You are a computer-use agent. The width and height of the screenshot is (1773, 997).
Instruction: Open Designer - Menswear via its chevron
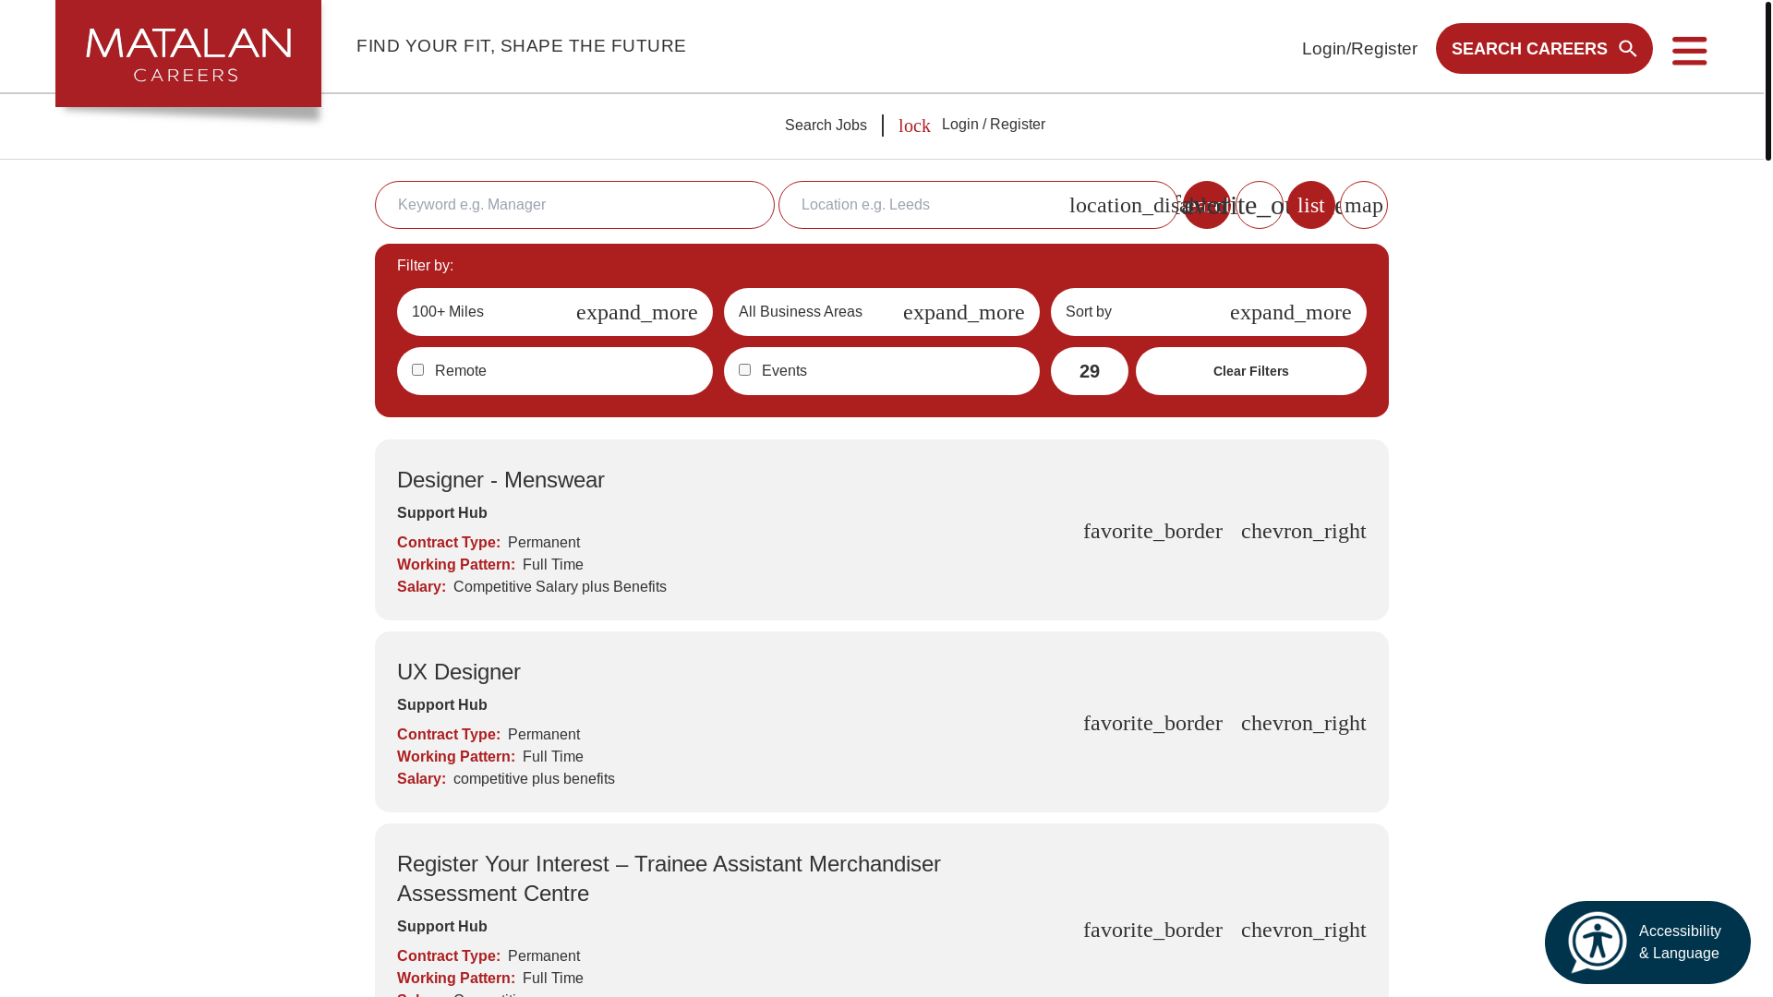[x=1303, y=531]
